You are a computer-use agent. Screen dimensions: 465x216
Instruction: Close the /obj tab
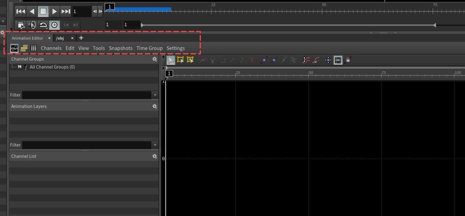tap(72, 38)
